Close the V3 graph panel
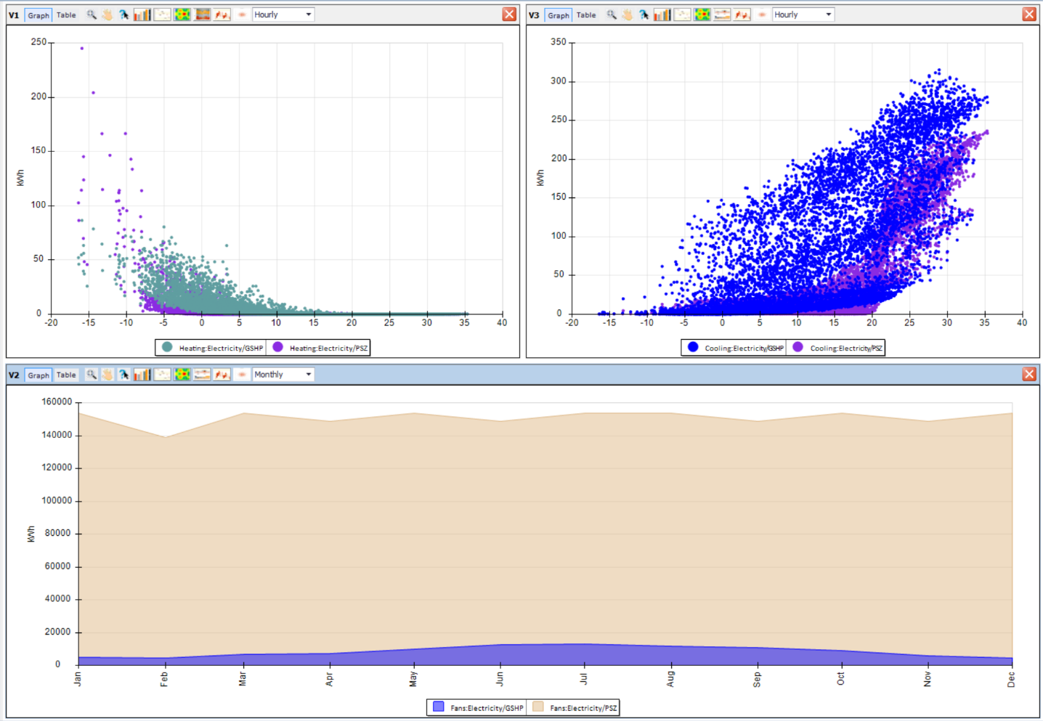 [1029, 15]
